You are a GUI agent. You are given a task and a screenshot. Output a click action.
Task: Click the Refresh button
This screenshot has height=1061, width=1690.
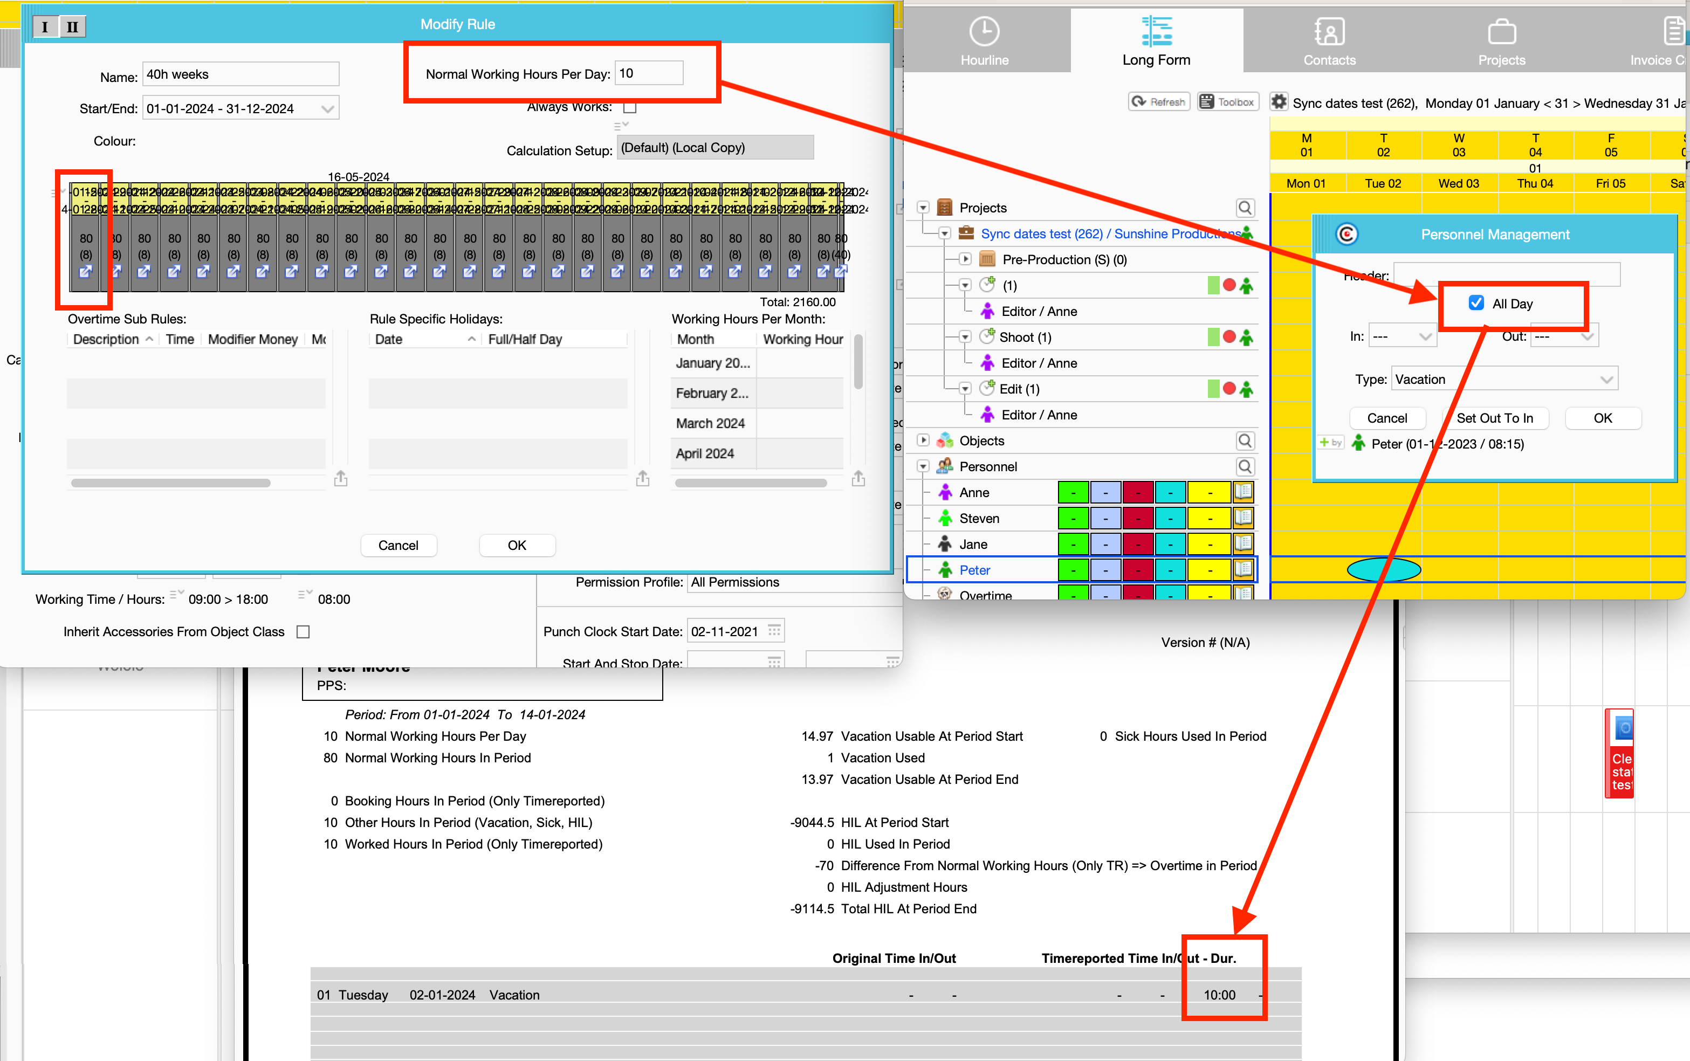coord(1159,102)
